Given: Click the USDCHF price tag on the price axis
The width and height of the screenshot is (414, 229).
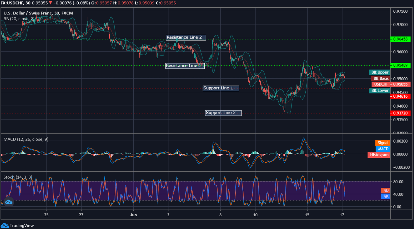Looking at the screenshot, I should (x=381, y=84).
